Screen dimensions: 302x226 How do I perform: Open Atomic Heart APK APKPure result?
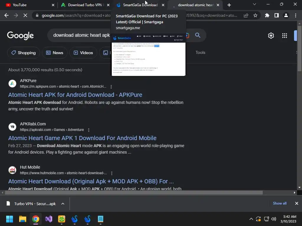75,95
